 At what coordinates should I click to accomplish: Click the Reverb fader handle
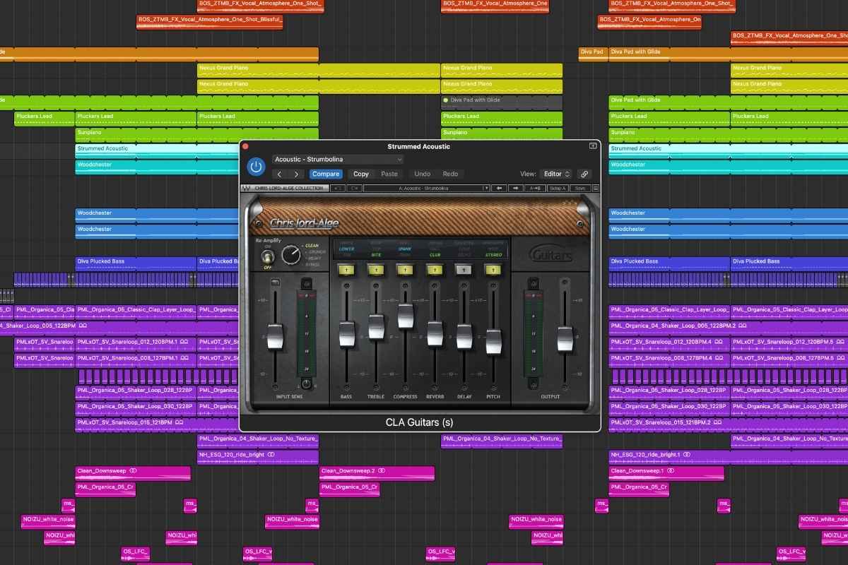coord(435,335)
